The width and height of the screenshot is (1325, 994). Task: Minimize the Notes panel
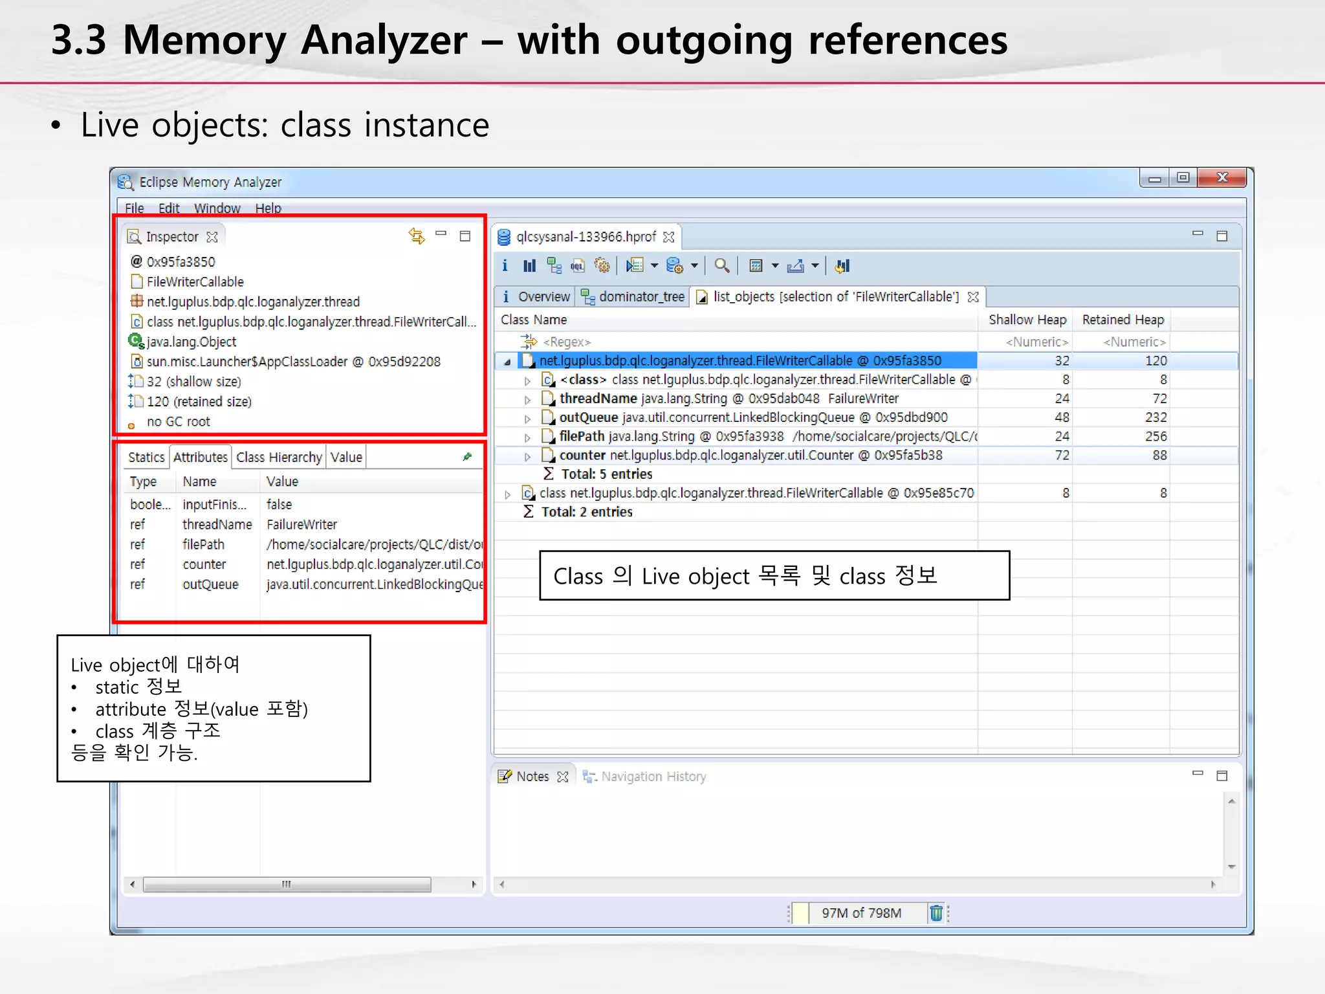(1198, 773)
